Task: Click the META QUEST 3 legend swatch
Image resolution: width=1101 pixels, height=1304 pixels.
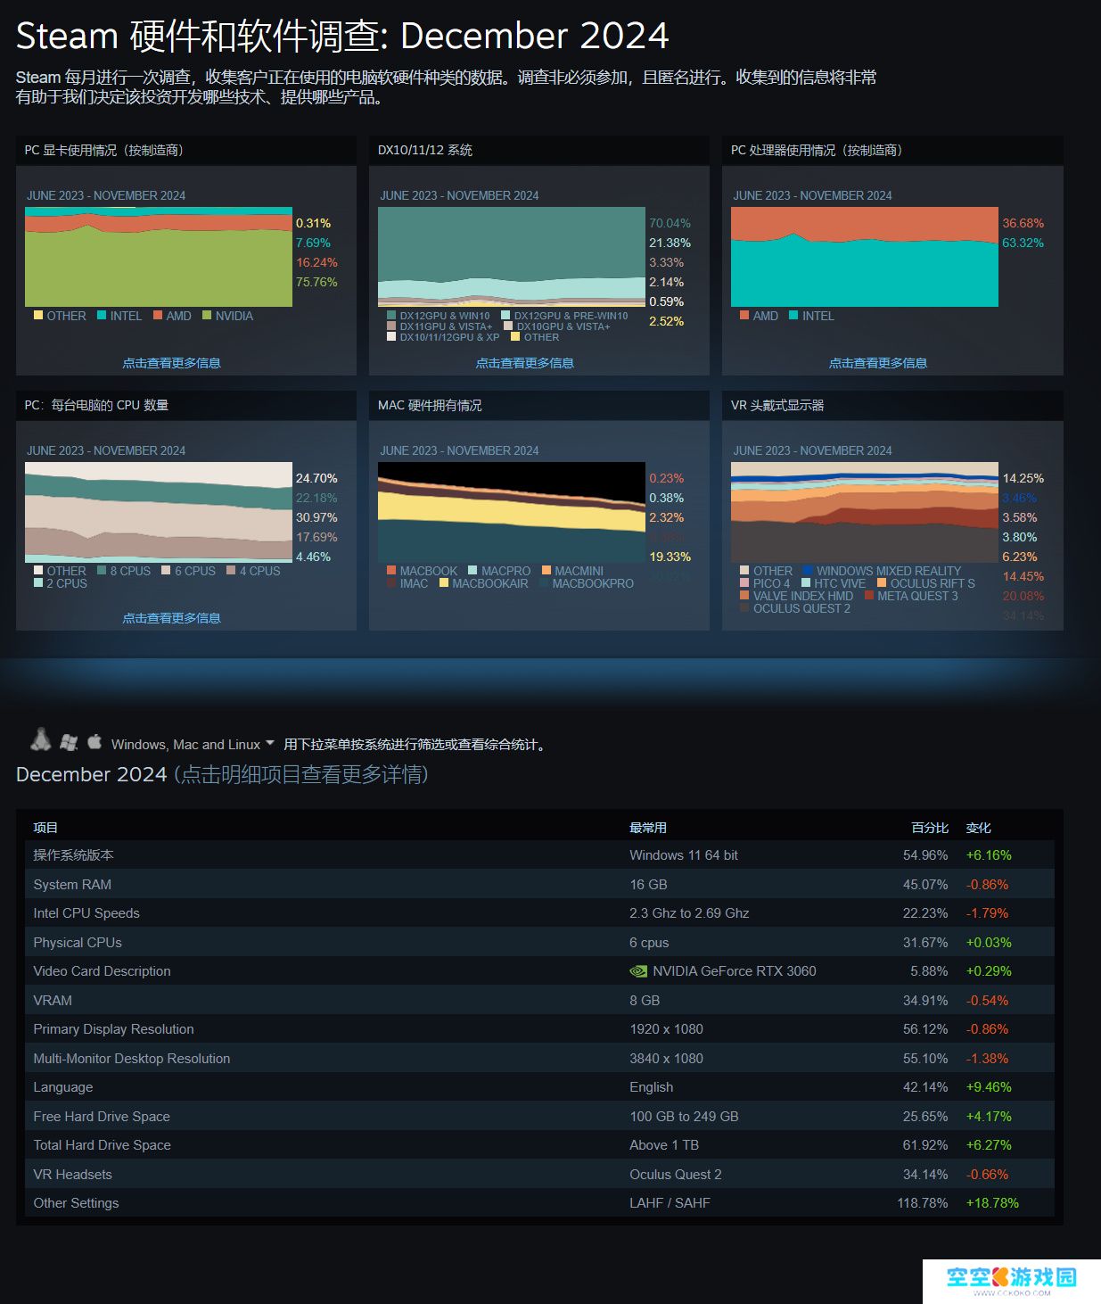Action: [869, 595]
